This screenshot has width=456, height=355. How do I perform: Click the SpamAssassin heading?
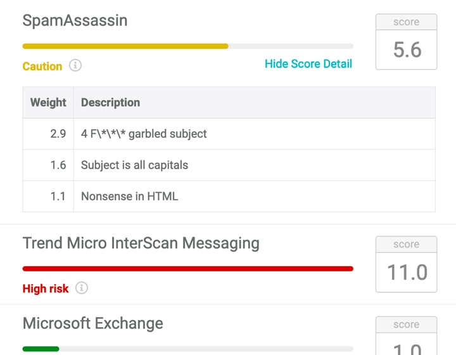[x=75, y=20]
